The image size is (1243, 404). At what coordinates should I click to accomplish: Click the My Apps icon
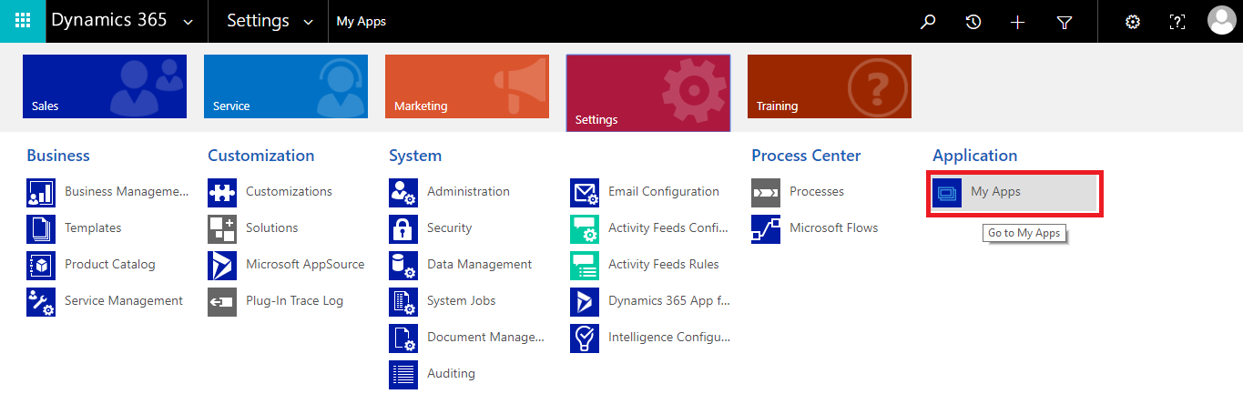click(x=947, y=192)
